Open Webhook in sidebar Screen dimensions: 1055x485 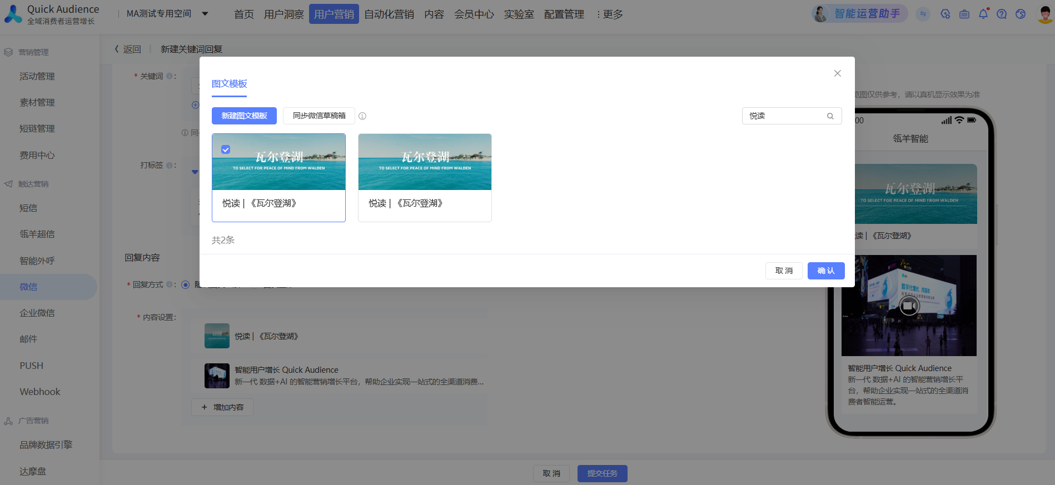tap(40, 392)
